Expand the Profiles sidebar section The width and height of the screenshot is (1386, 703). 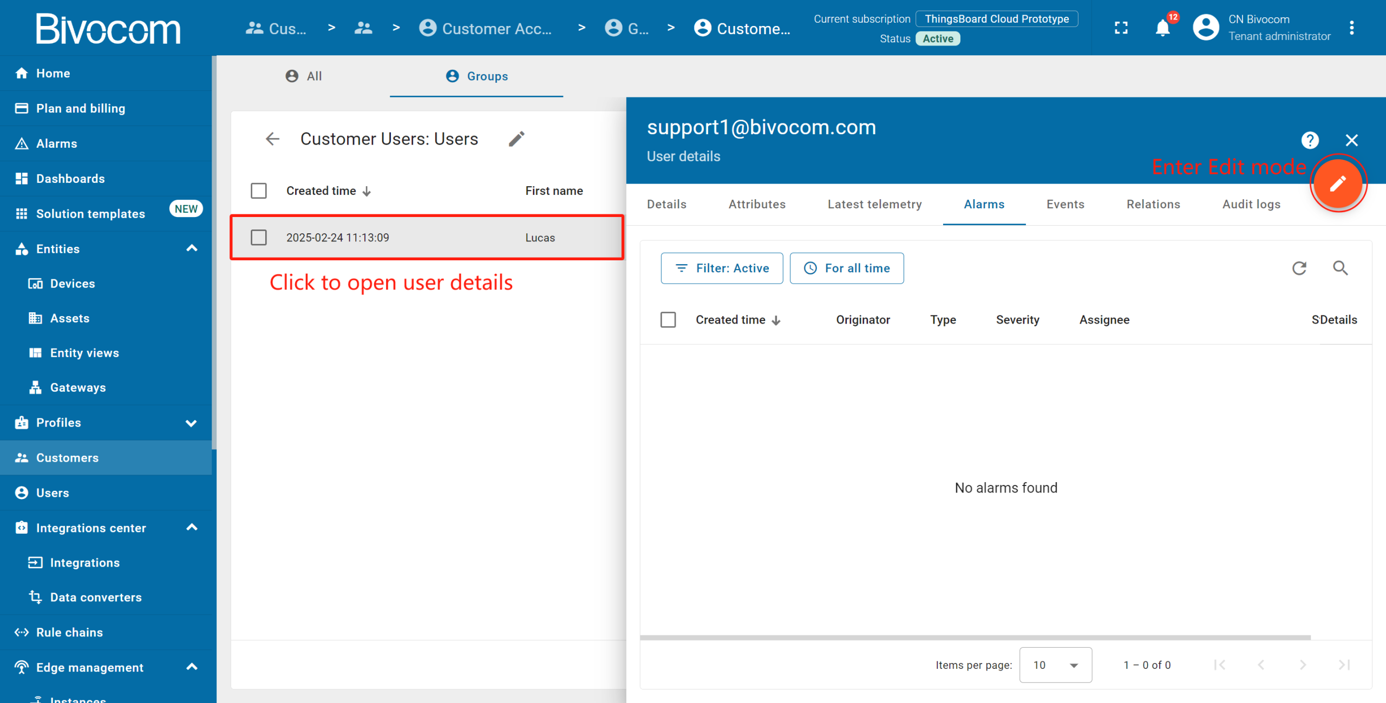click(x=192, y=423)
